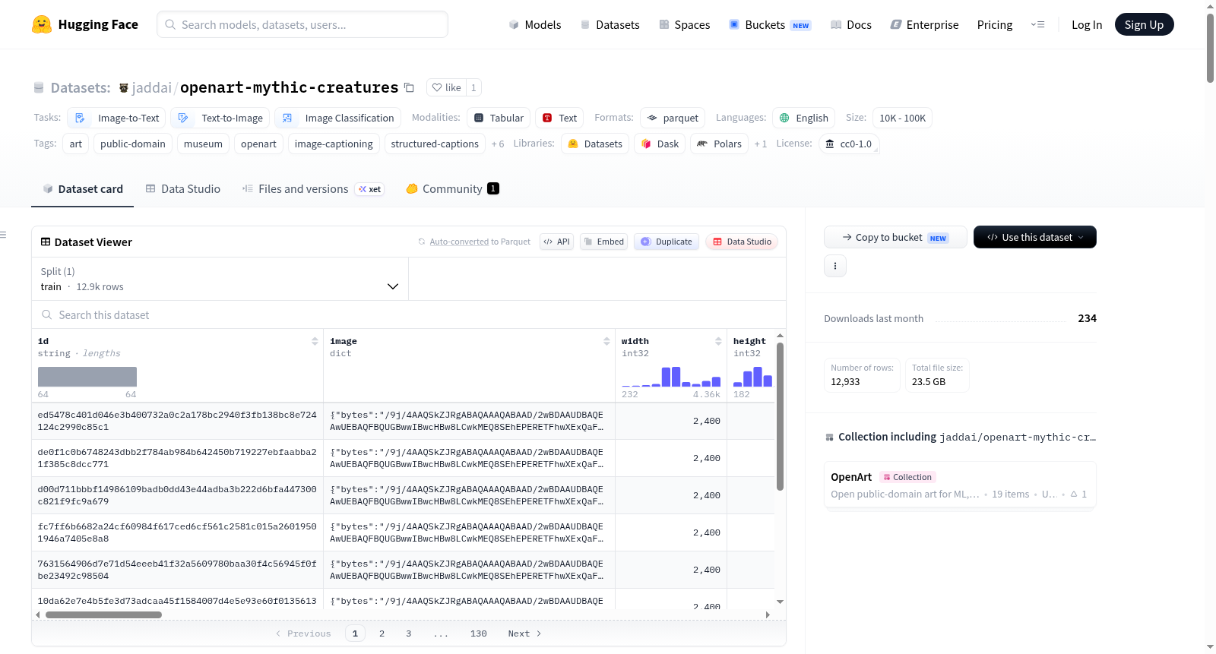
Task: Copy dataset name with the copy icon
Action: click(x=409, y=87)
